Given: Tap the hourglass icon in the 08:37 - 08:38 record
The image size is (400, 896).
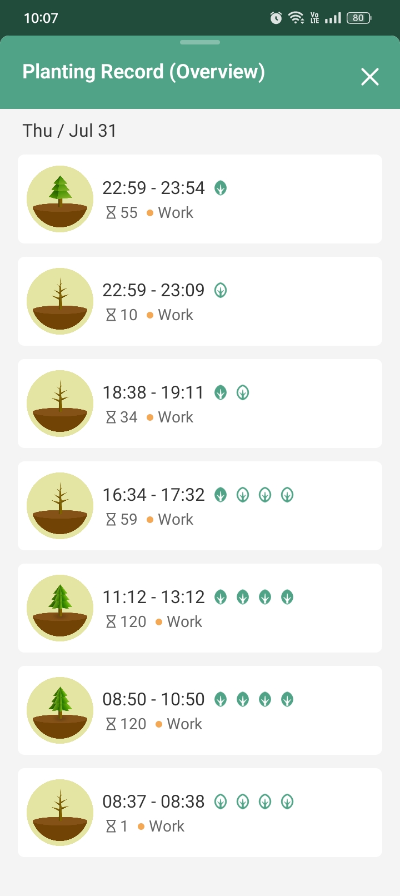Looking at the screenshot, I should click(111, 827).
